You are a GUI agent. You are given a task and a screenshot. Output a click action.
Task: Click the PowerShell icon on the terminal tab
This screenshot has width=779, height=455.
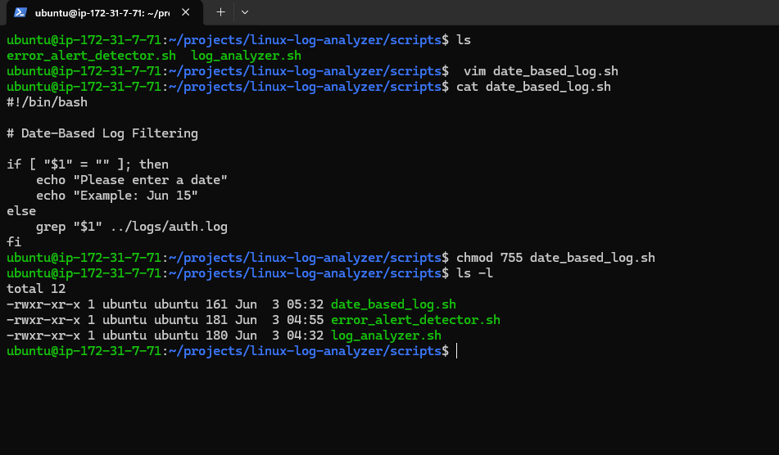[20, 12]
